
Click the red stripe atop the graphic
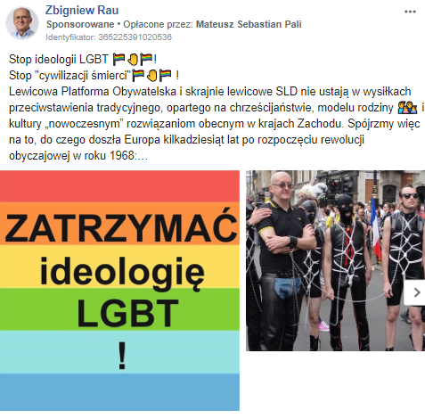tap(119, 186)
